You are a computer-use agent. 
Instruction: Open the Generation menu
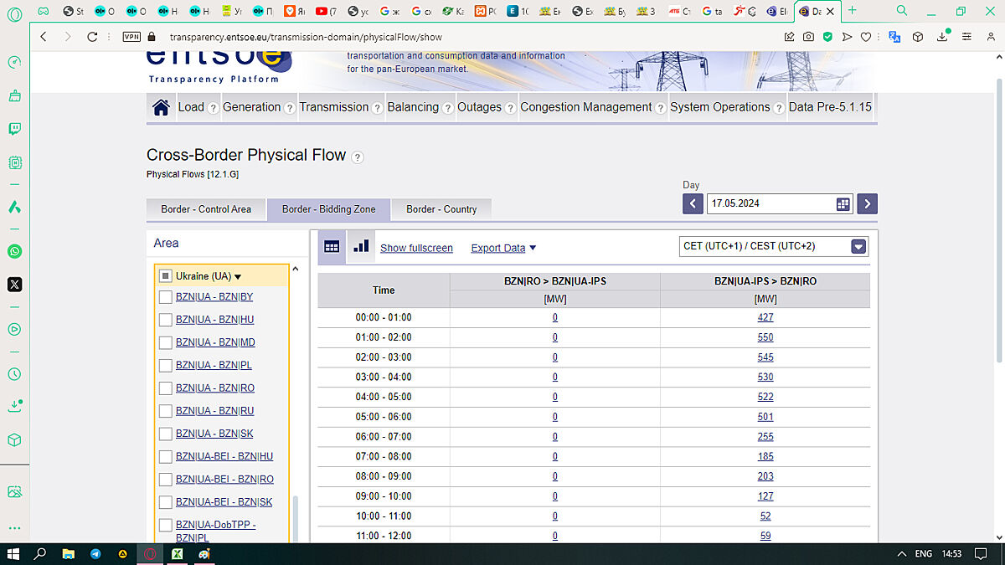coord(251,107)
